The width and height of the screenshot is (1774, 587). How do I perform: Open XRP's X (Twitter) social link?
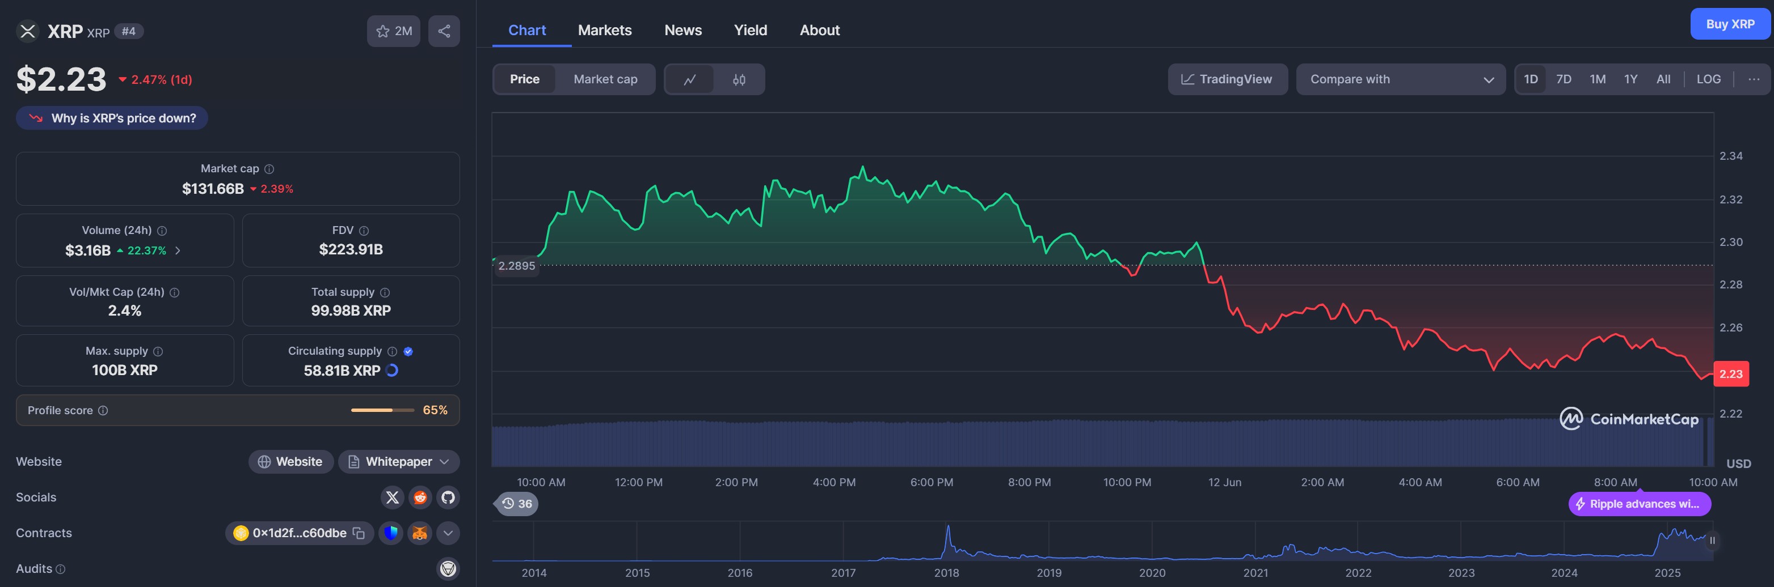(x=393, y=497)
